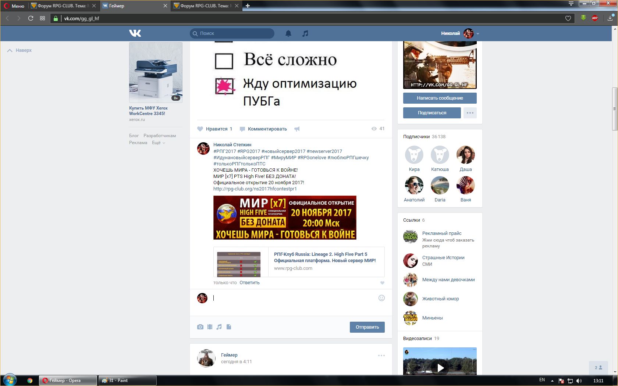Screen dimensions: 618x386
Task: Send comment with Отправить button
Action: pyautogui.click(x=367, y=327)
